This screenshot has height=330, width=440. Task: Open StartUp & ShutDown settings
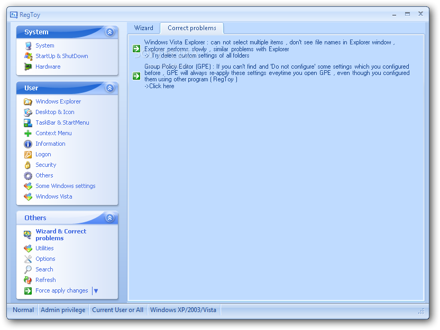point(62,56)
